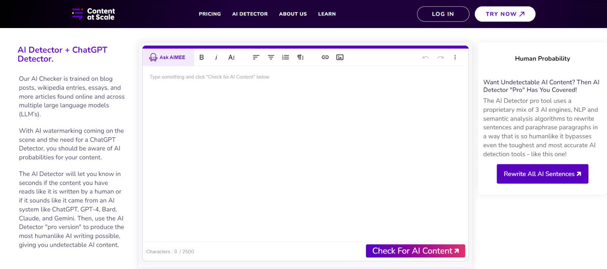Image resolution: width=607 pixels, height=269 pixels.
Task: Open the AI Detector menu item
Action: [250, 14]
